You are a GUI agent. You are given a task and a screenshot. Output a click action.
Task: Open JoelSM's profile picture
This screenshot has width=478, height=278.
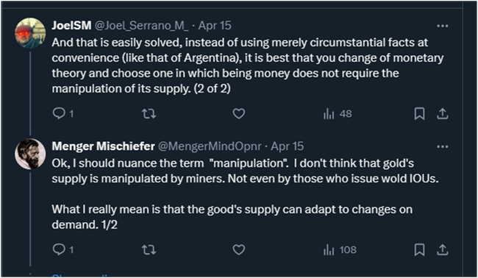coord(30,33)
